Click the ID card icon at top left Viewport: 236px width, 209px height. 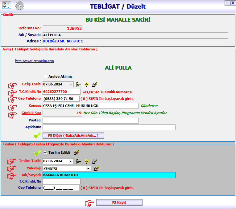tap(7, 5)
